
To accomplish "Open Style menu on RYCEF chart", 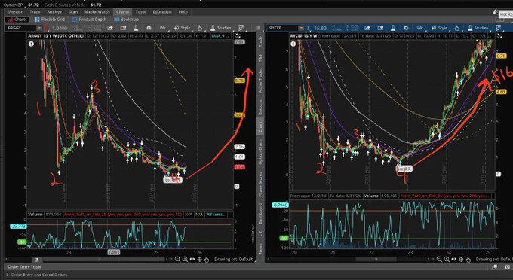I will (x=439, y=28).
